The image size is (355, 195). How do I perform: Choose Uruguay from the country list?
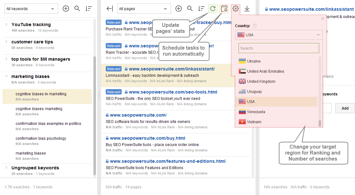click(x=276, y=92)
